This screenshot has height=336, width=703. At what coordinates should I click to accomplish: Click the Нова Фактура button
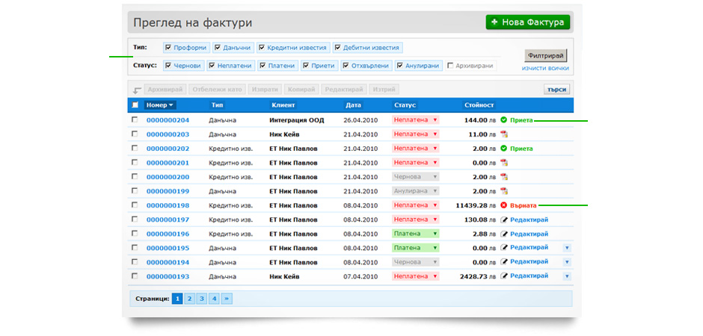pyautogui.click(x=527, y=22)
